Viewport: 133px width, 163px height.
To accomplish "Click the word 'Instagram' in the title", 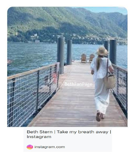I will (39, 137).
